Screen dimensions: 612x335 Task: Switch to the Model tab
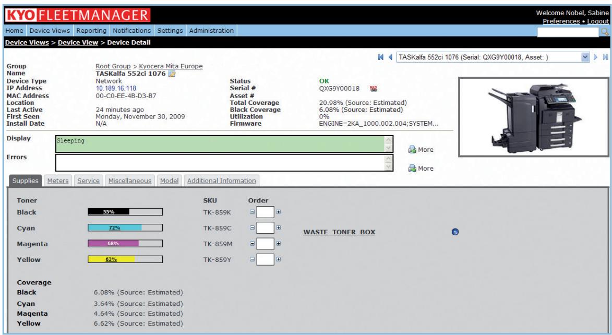170,181
